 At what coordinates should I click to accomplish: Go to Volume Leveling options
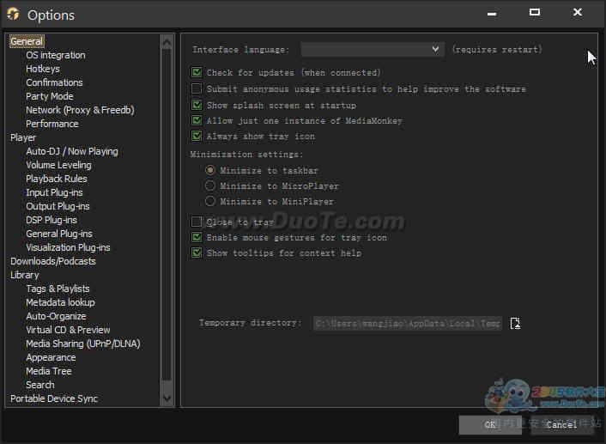pyautogui.click(x=58, y=165)
